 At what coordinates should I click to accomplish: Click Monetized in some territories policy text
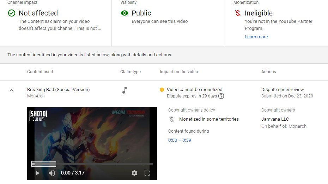click(209, 119)
